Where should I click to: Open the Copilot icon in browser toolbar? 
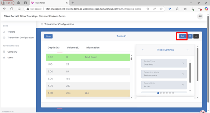206,9
